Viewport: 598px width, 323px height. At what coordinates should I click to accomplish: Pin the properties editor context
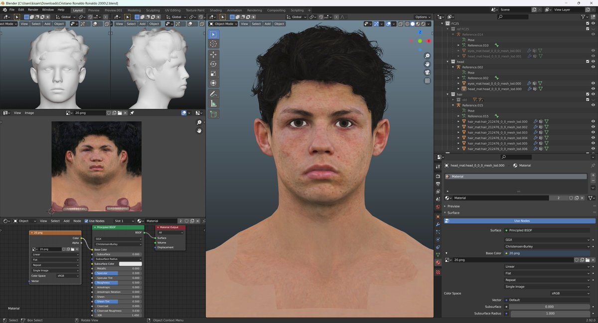[x=593, y=165]
